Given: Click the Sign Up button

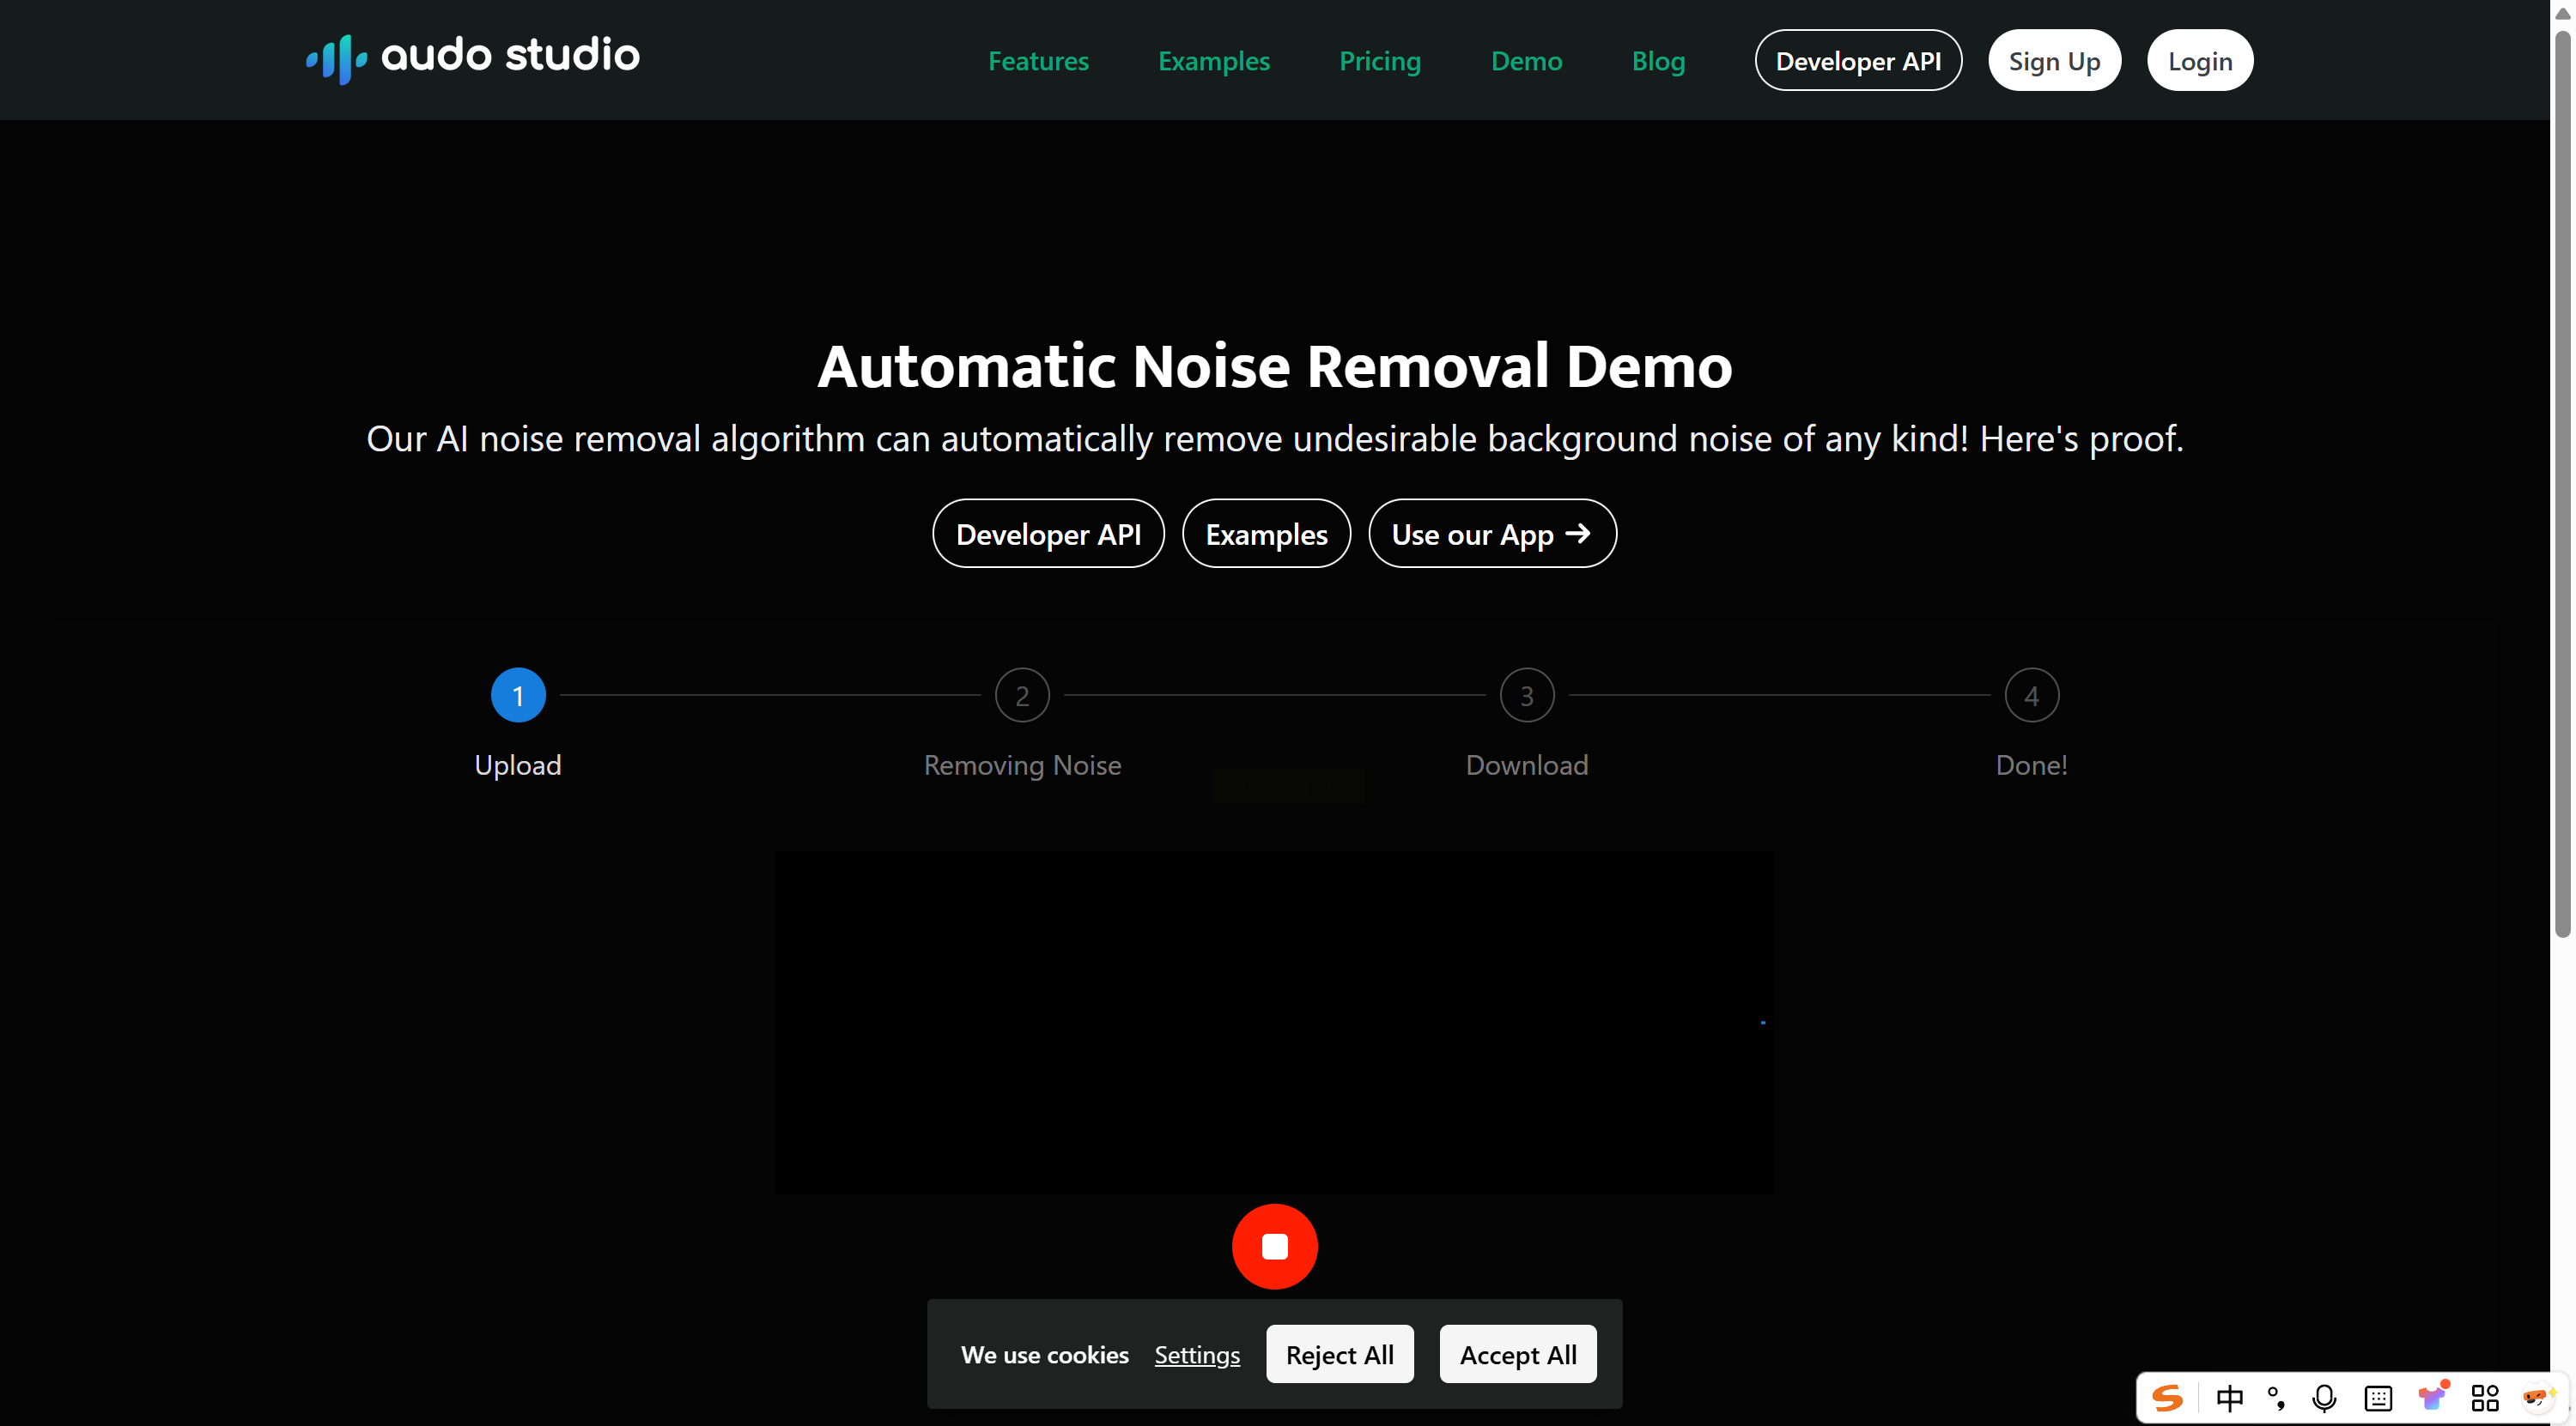Looking at the screenshot, I should point(2054,61).
